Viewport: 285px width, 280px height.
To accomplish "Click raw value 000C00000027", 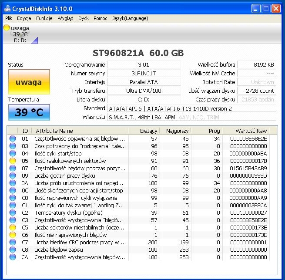I will click(x=248, y=213).
